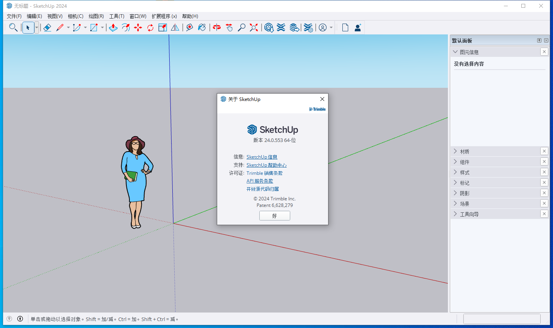Select the Tape Measure tool

(x=189, y=27)
